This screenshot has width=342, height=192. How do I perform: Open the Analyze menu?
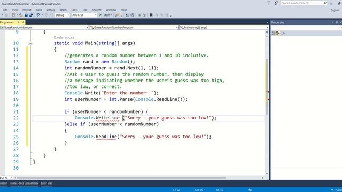click(96, 10)
